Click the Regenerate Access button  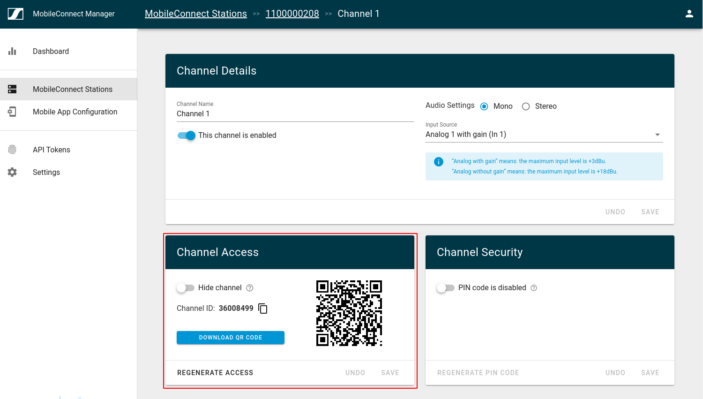tap(215, 373)
